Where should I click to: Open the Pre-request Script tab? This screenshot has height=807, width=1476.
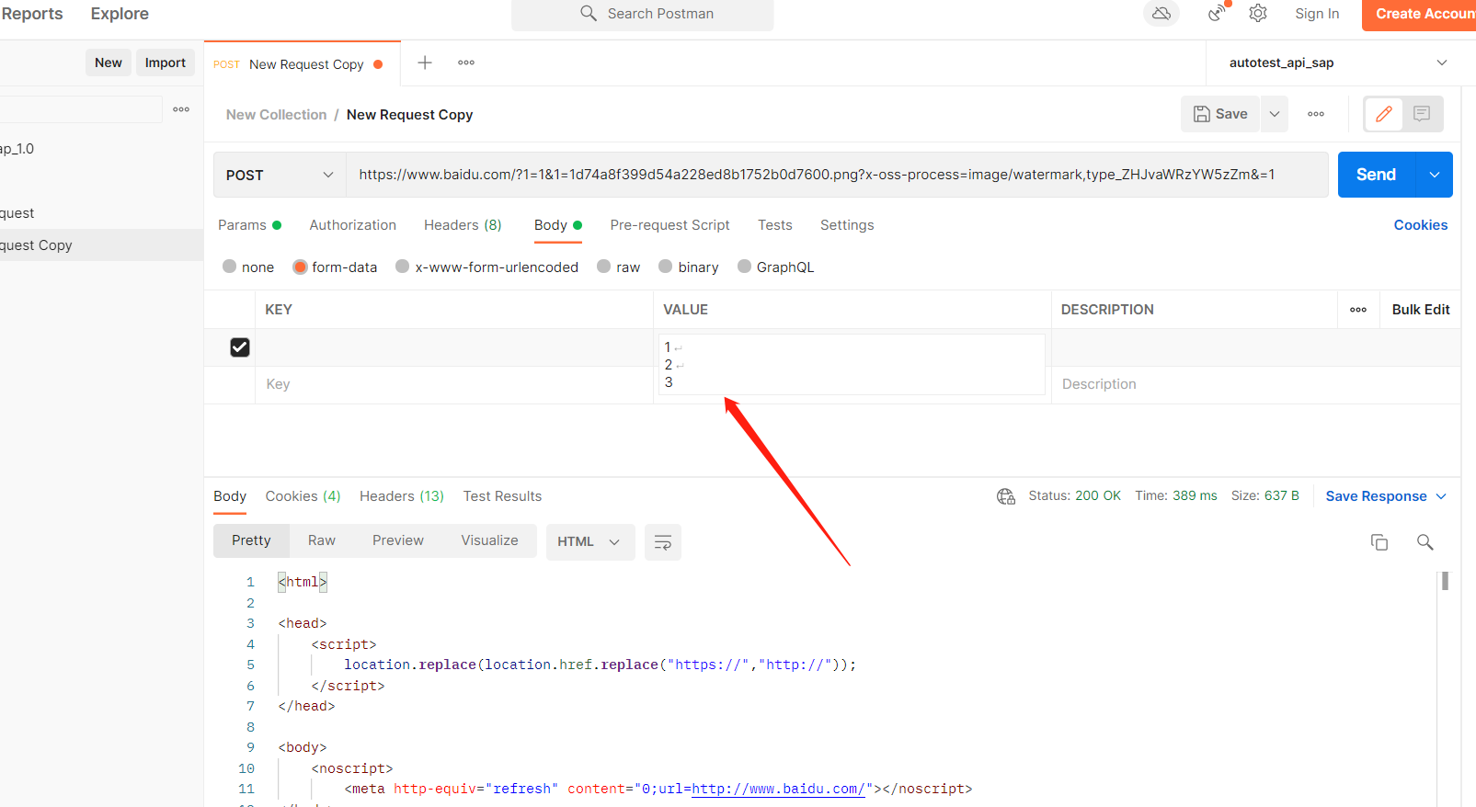669,225
